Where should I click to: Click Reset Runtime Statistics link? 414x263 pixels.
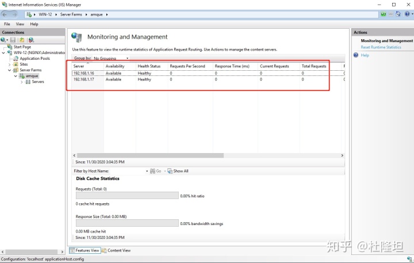click(381, 47)
